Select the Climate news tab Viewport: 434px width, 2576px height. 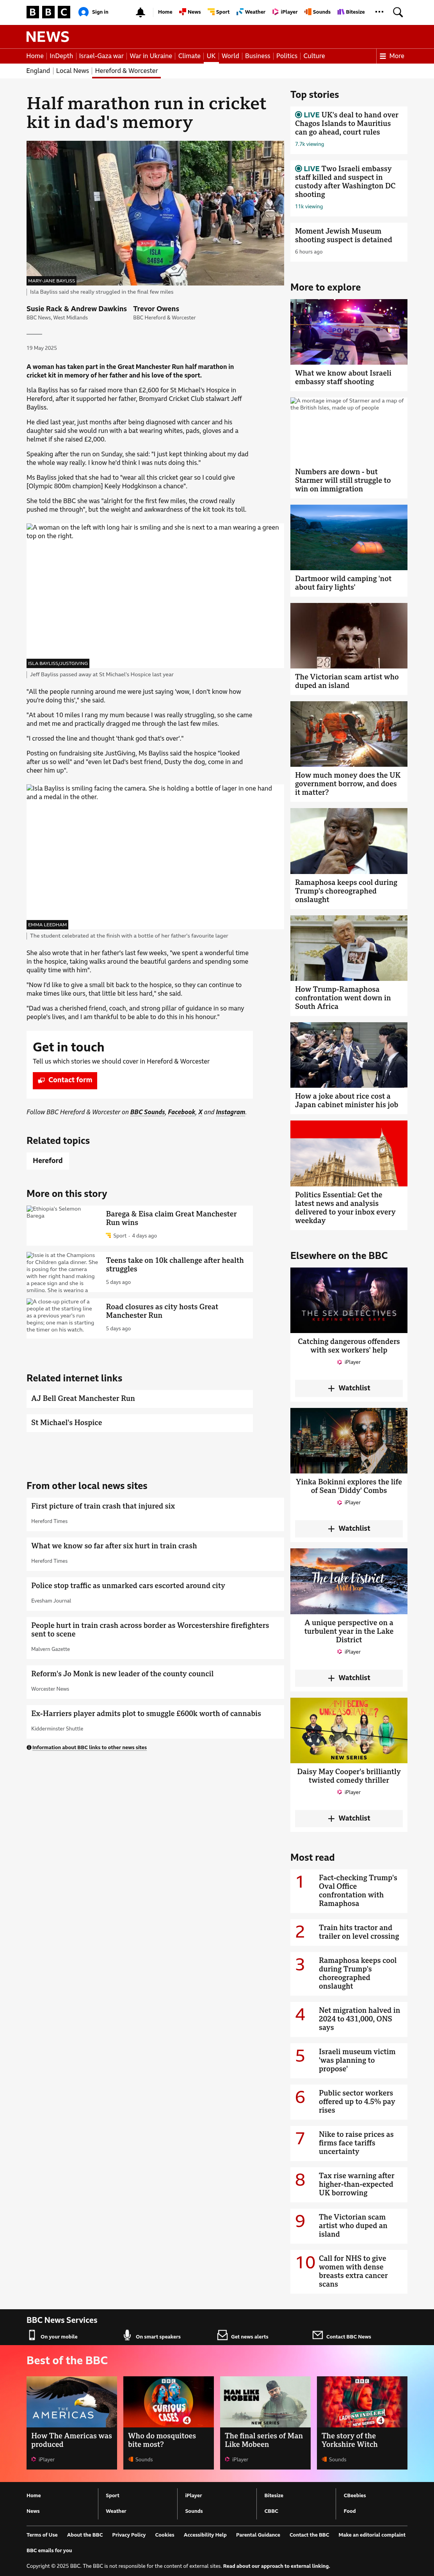189,56
